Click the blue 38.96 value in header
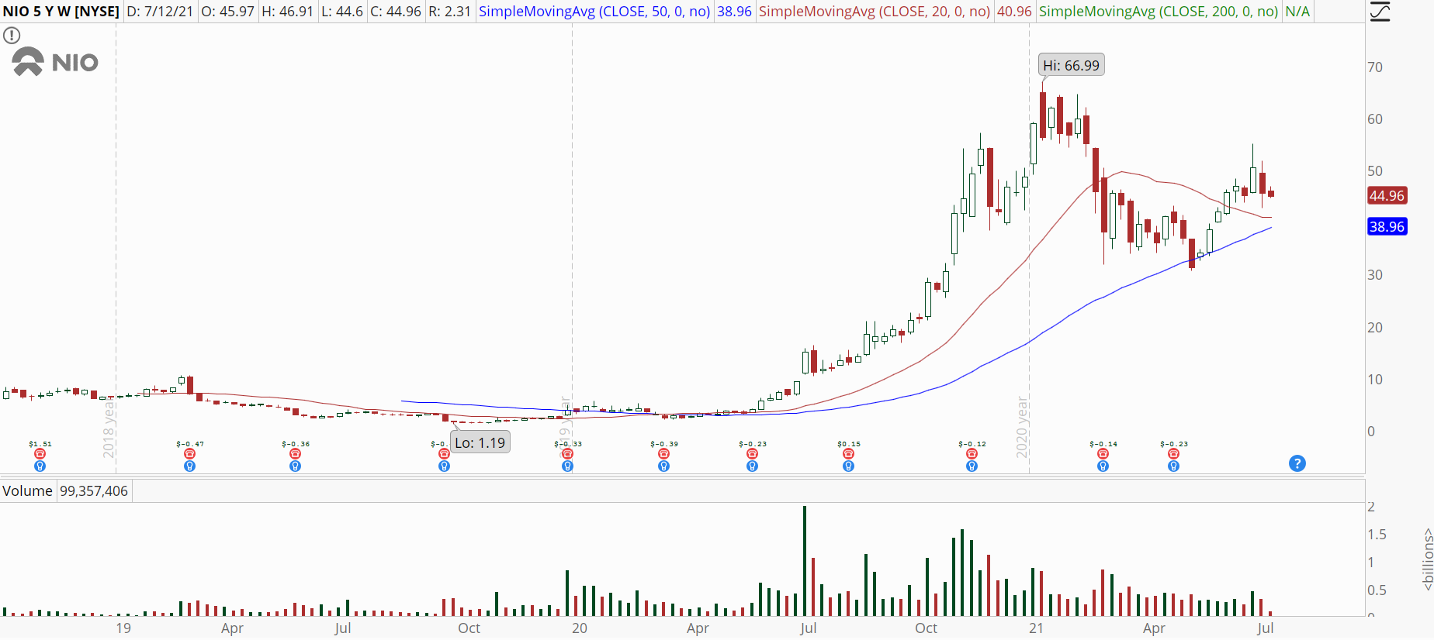 (734, 12)
